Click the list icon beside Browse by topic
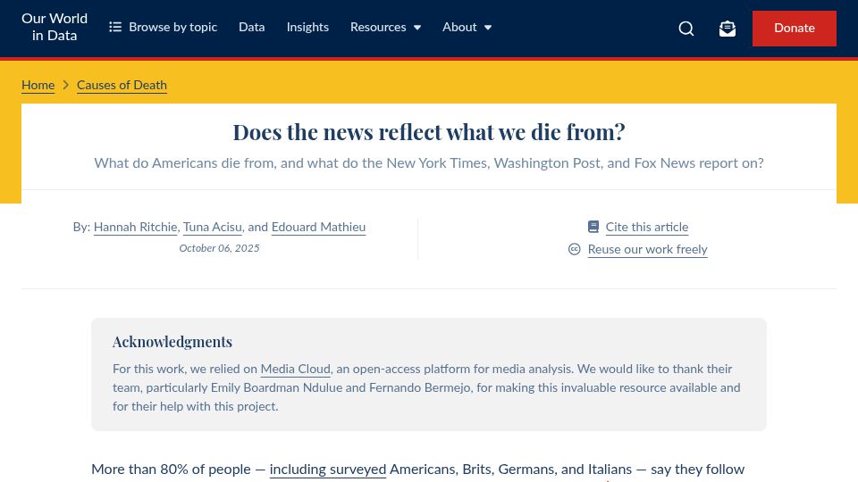This screenshot has width=858, height=482. [115, 27]
